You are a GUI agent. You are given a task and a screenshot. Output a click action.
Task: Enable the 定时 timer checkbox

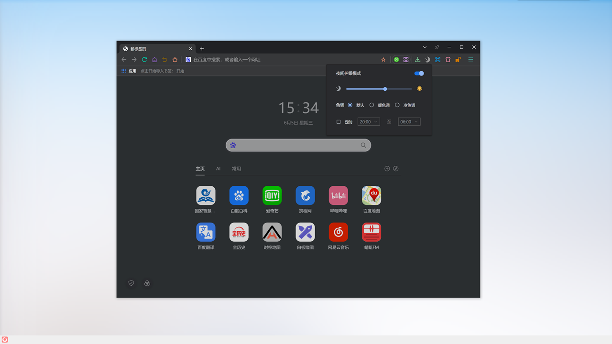point(339,122)
